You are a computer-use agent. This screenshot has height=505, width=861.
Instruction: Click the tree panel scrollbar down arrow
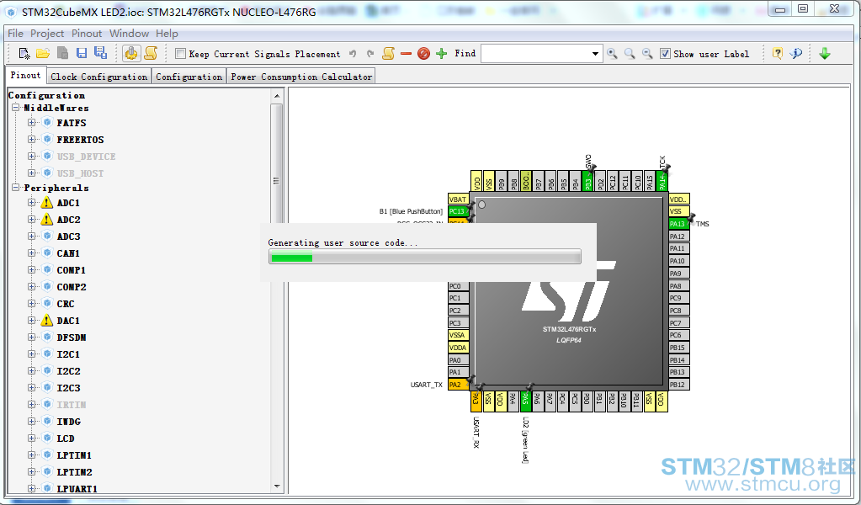pyautogui.click(x=277, y=486)
